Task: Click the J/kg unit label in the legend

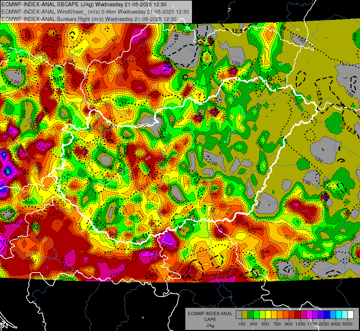Action: pos(210,325)
